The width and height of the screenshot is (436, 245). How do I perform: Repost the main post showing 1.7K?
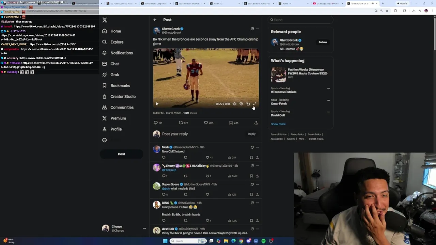click(183, 122)
